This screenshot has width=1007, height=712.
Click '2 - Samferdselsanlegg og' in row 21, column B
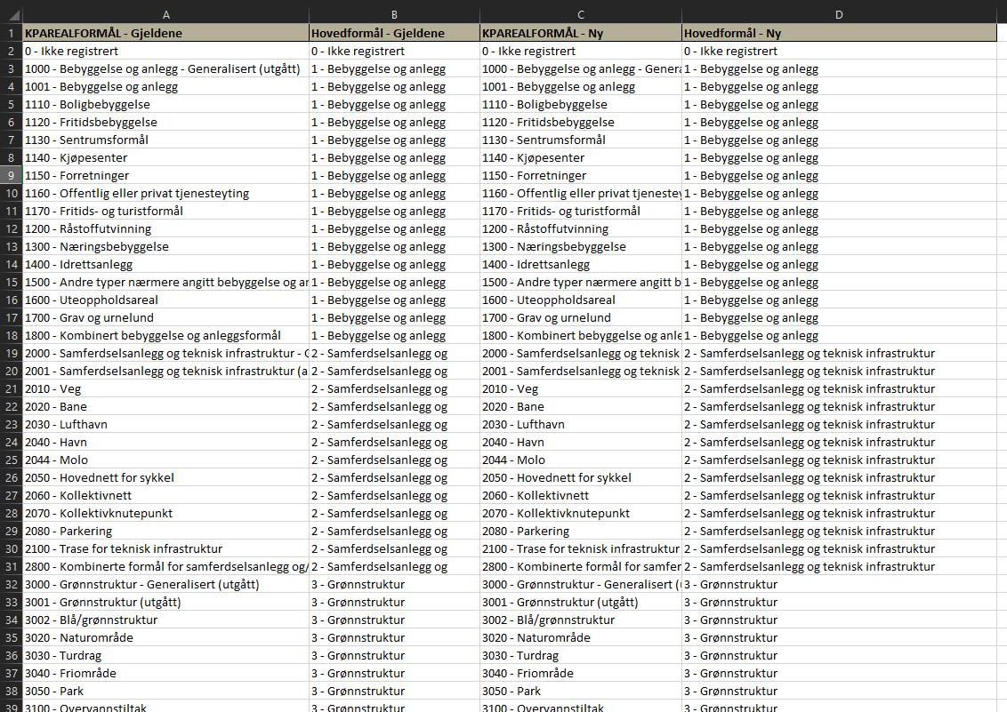(x=394, y=388)
